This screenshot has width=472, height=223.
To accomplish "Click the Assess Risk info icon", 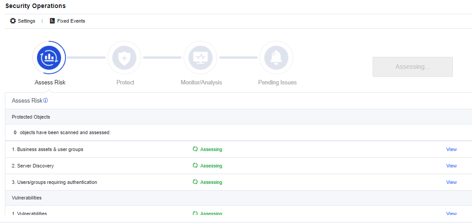I will (45, 101).
